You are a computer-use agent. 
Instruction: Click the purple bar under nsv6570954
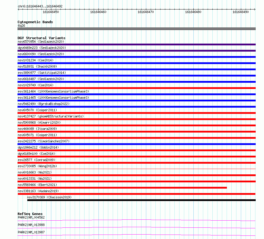(136, 44)
